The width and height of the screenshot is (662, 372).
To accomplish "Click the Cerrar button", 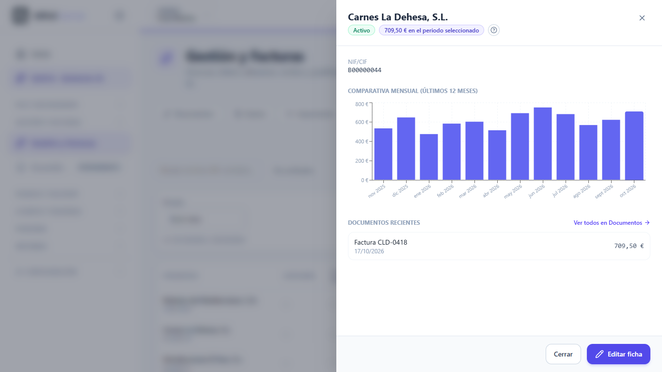I will 563,354.
